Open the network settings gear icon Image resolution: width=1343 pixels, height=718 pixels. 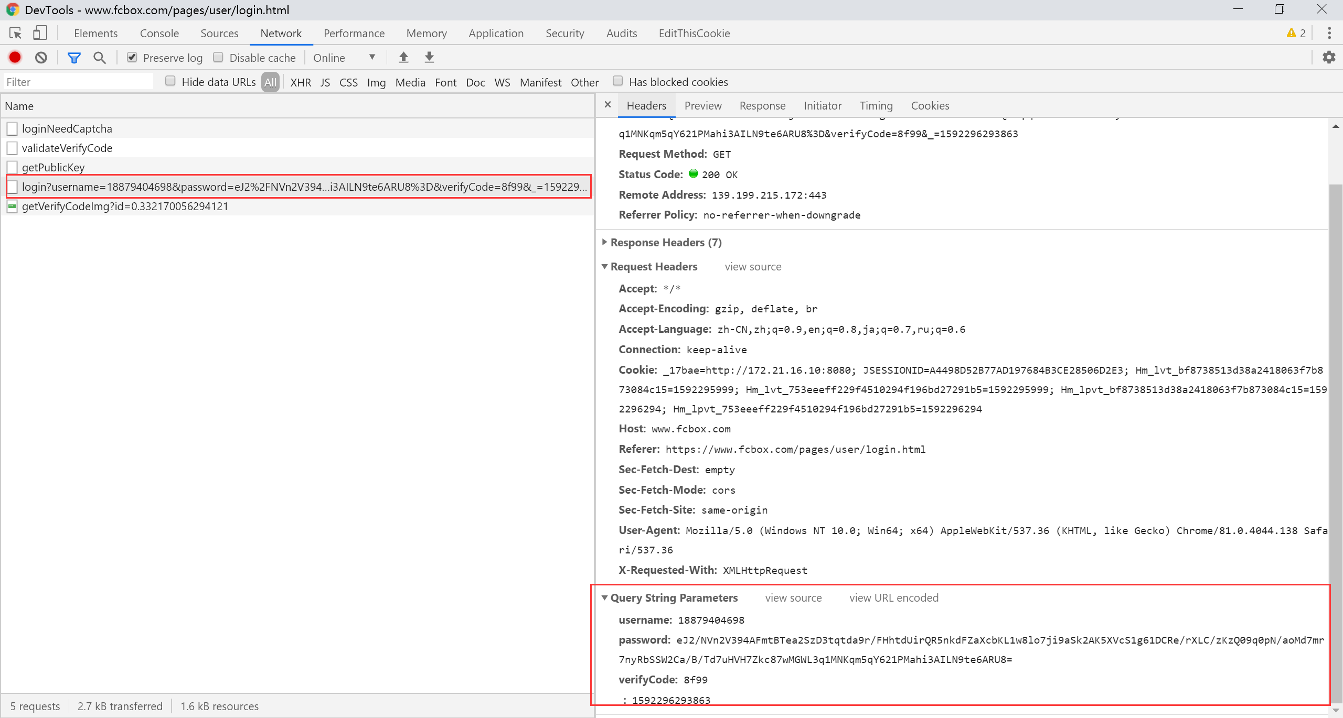click(x=1328, y=58)
